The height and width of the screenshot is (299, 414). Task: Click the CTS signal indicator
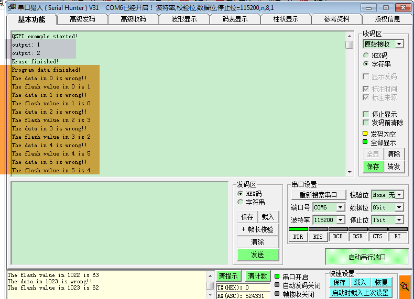point(377,237)
